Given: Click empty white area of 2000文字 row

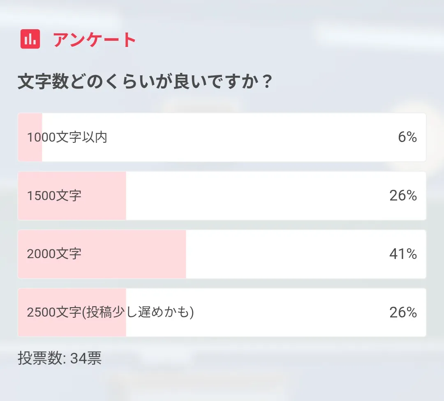Looking at the screenshot, I should click(288, 254).
